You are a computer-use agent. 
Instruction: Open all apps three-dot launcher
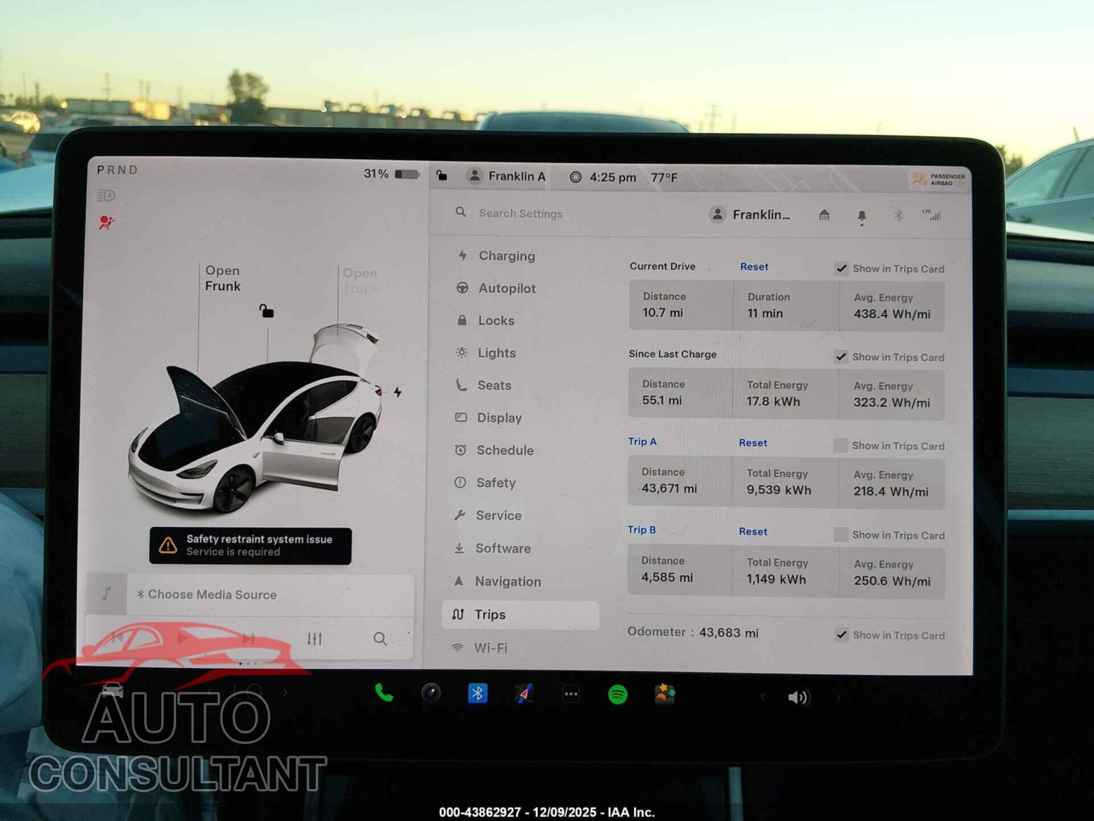pyautogui.click(x=571, y=694)
